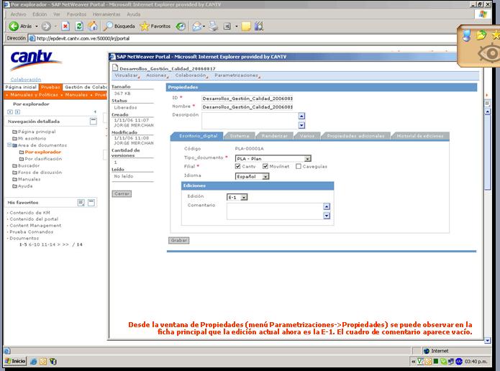Click the Print icon in IE toolbar

click(214, 26)
